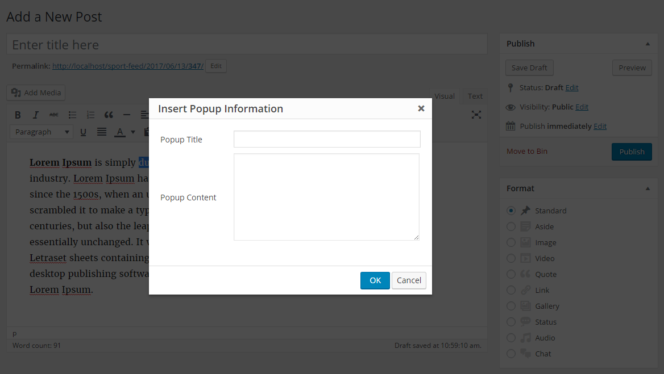Insert a bulleted list
664x374 pixels.
pos(72,115)
